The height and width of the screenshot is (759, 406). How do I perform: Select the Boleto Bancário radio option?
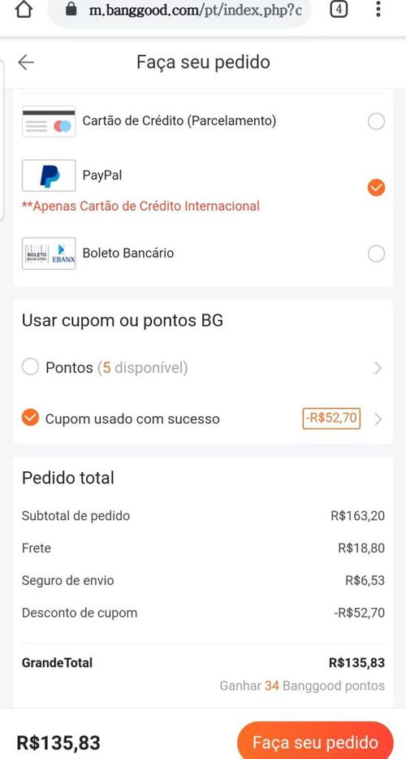[377, 254]
